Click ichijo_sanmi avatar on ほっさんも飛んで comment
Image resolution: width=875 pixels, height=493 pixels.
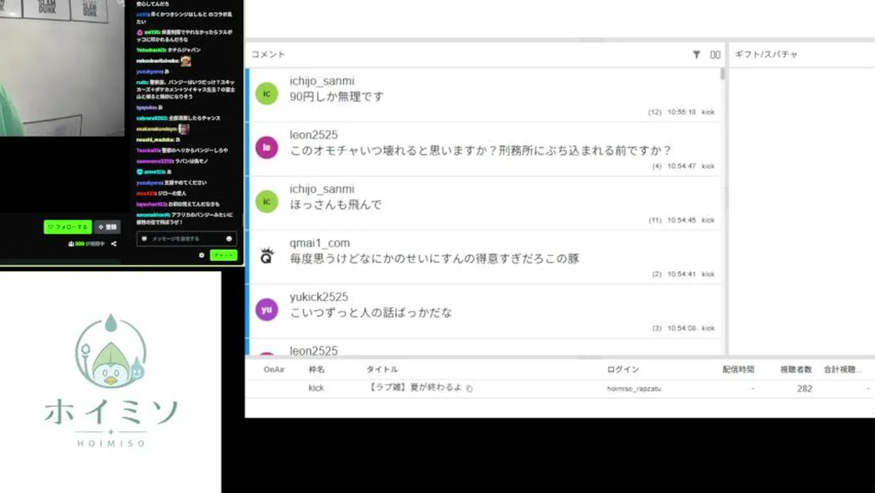[266, 201]
